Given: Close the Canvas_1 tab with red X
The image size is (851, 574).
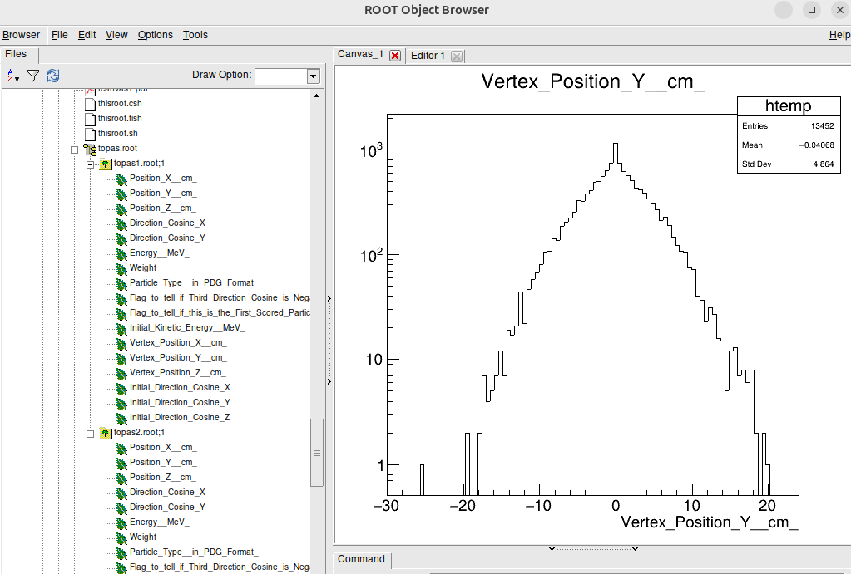Looking at the screenshot, I should pyautogui.click(x=395, y=56).
